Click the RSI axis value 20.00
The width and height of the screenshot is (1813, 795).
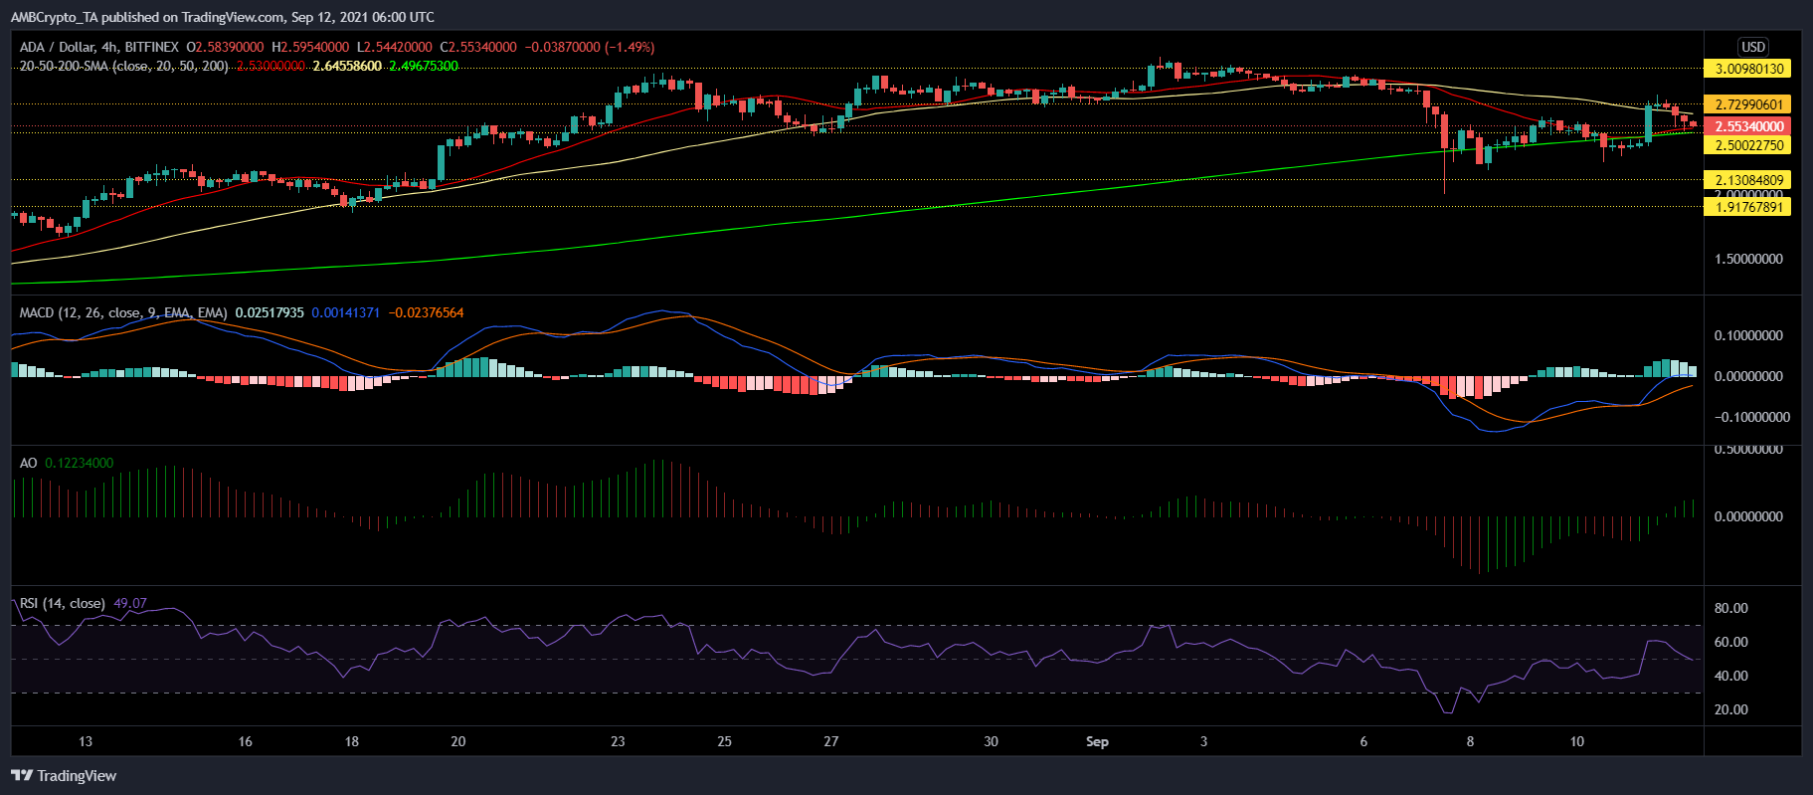coord(1731,709)
